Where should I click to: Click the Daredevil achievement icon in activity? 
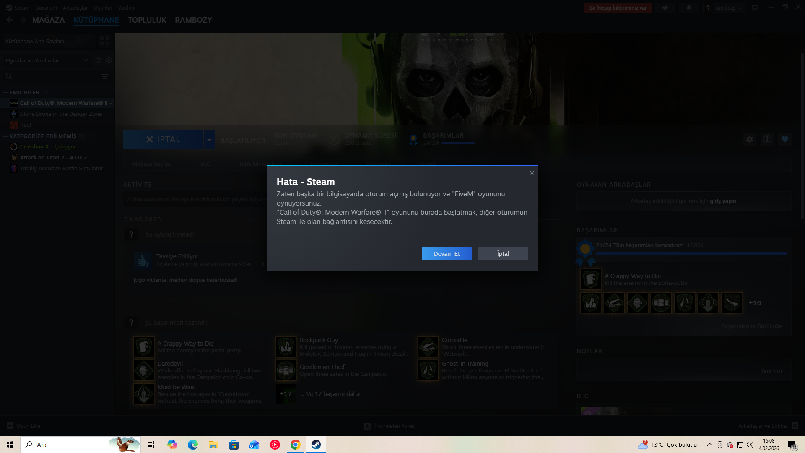point(143,370)
